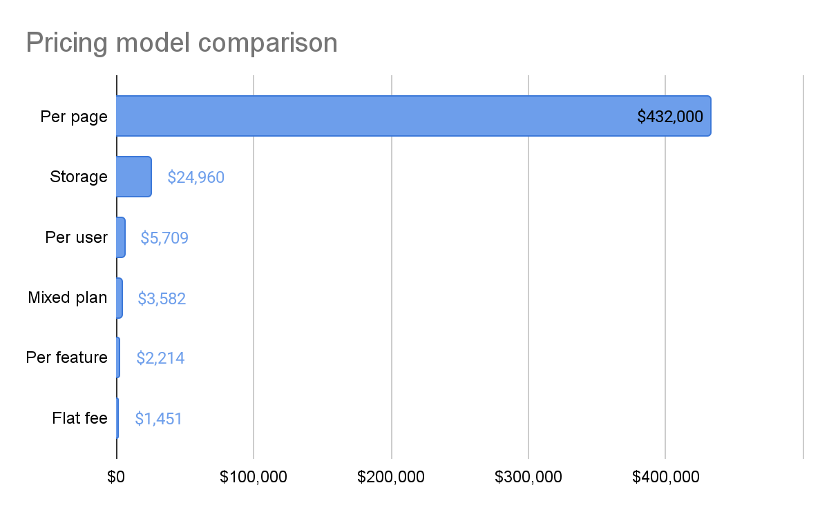Image resolution: width=829 pixels, height=512 pixels.
Task: Select the Storage bar
Action: (133, 177)
